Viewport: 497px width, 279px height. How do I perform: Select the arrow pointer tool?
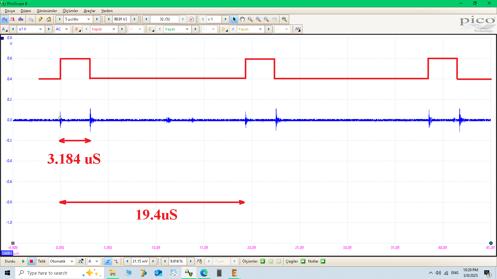(234, 19)
